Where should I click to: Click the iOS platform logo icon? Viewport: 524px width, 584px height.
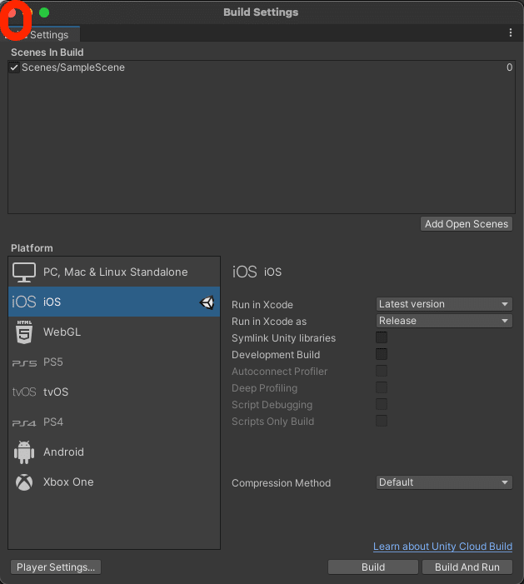coord(24,302)
